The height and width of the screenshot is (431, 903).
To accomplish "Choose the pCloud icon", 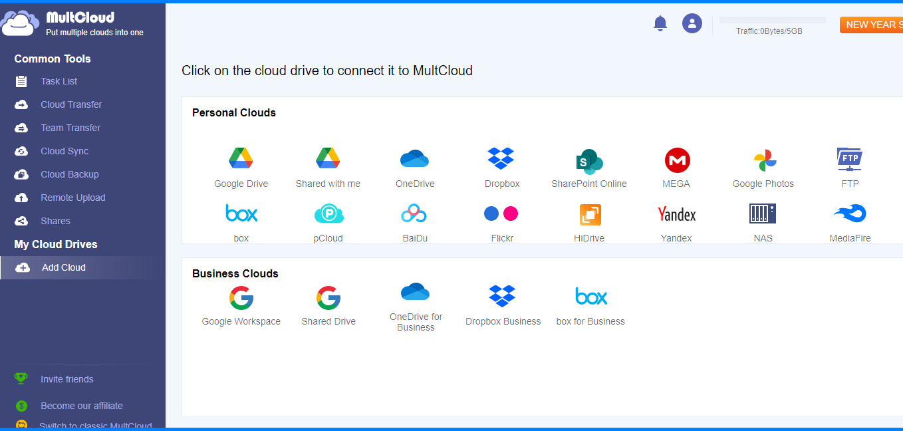I will coord(328,214).
